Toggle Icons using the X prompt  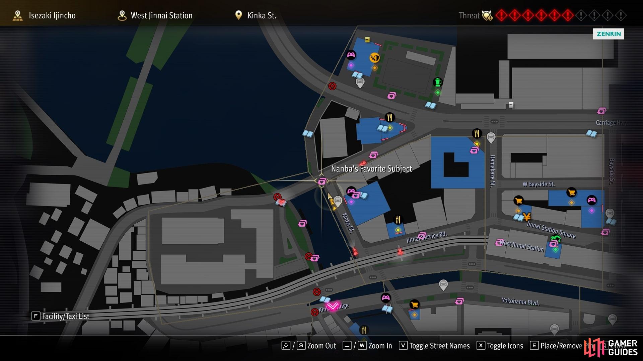(x=500, y=346)
